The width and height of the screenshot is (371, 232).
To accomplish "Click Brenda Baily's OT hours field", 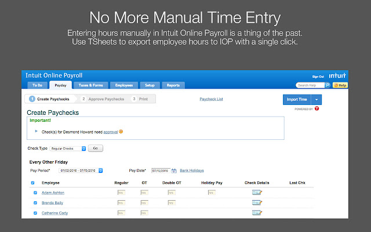I will (144, 203).
